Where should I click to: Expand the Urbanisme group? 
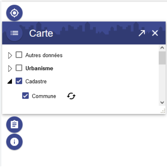pos(10,68)
